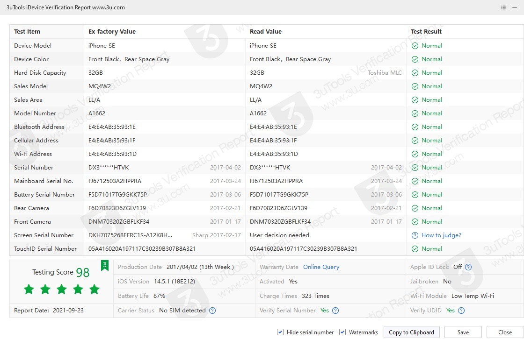Click the Ex-factory Value column header
The height and width of the screenshot is (339, 524).
[x=112, y=31]
